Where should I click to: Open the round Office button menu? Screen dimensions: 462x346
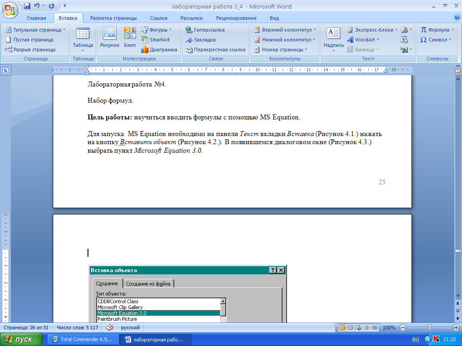(10, 10)
